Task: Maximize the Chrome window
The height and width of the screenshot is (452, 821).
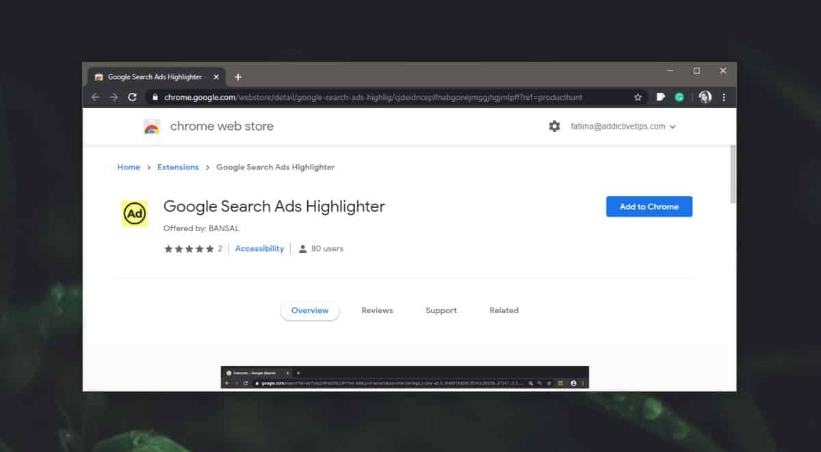Action: click(x=696, y=70)
